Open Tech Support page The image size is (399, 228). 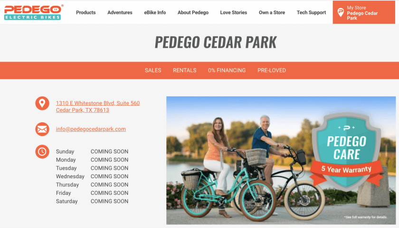[x=311, y=12]
